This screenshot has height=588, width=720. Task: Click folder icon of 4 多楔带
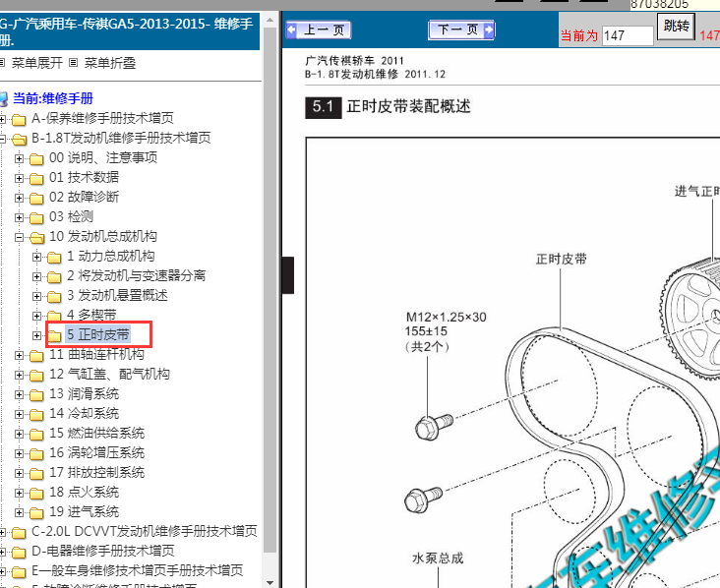coord(54,316)
